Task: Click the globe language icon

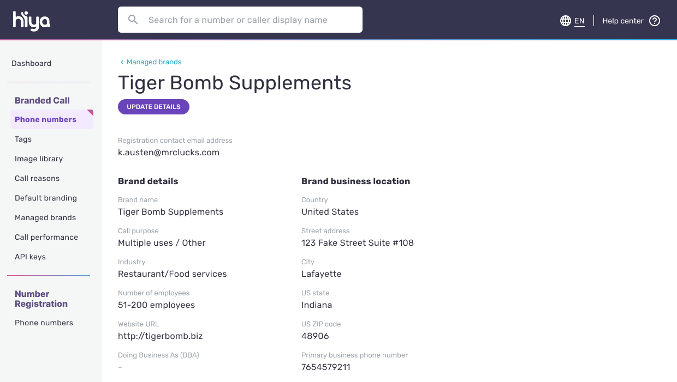Action: [x=566, y=21]
